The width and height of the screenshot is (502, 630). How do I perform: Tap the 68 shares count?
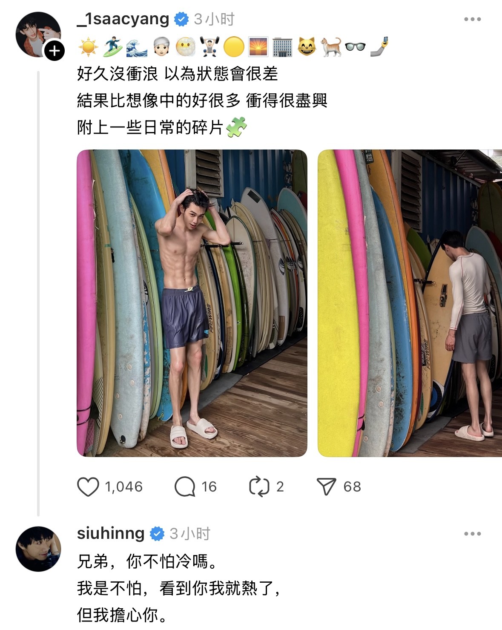(352, 486)
